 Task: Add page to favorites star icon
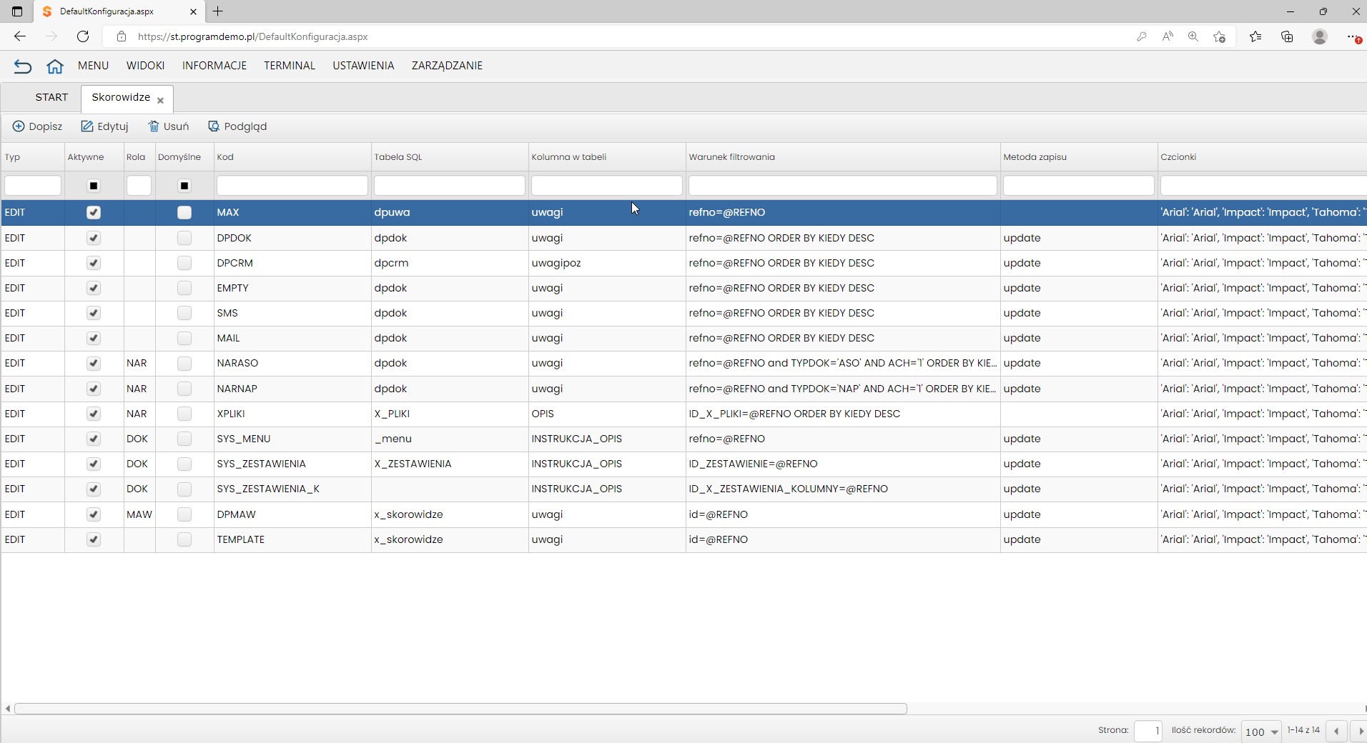(x=1220, y=36)
